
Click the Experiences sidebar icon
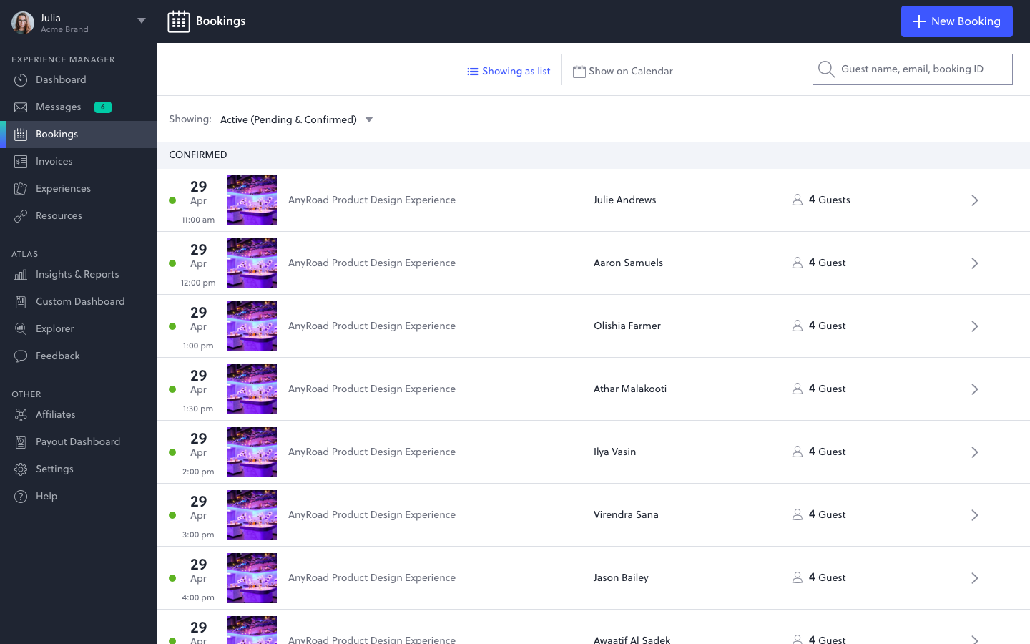point(21,188)
